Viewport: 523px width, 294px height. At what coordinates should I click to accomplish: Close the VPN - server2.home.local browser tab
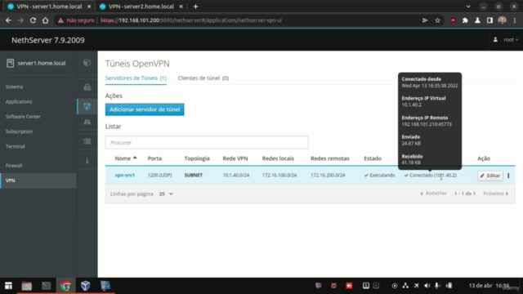[x=181, y=7]
